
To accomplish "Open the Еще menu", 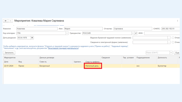I will click(x=177, y=53).
